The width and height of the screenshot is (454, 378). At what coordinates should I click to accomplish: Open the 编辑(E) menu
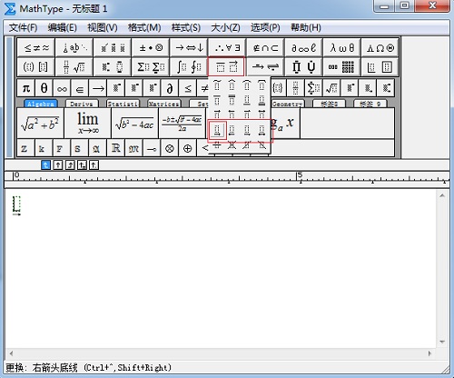[63, 28]
